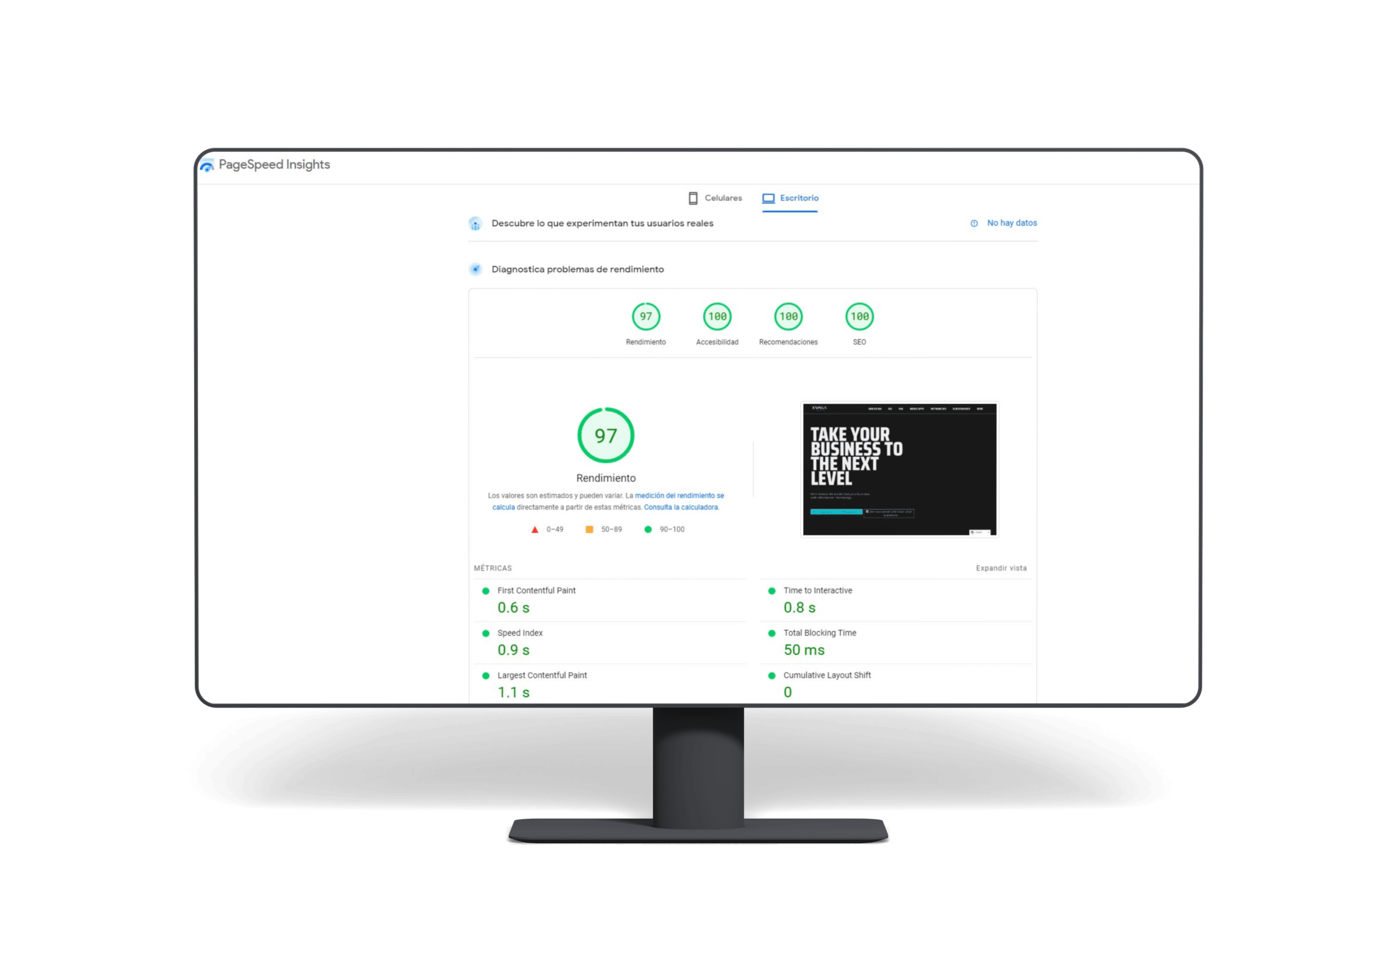The width and height of the screenshot is (1397, 978).
Task: Click the info icon beside No hay datos
Action: pyautogui.click(x=974, y=223)
